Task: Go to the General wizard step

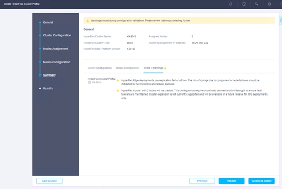Action: (x=48, y=22)
